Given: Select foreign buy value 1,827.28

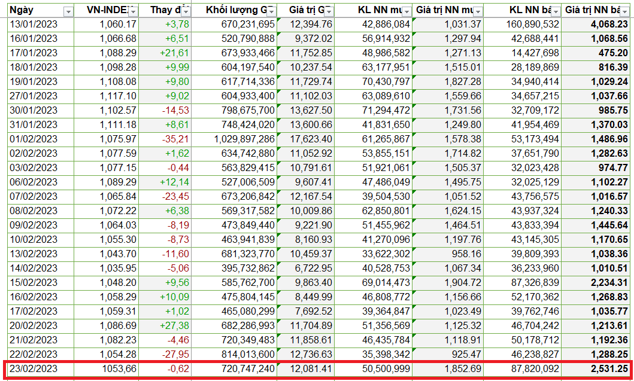Looking at the screenshot, I should (x=448, y=82).
